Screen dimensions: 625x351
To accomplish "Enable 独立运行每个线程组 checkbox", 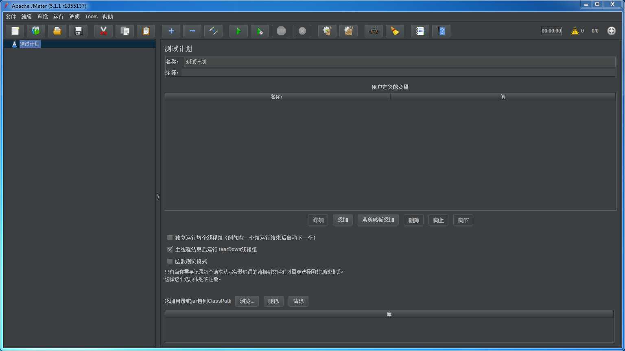I will 170,238.
